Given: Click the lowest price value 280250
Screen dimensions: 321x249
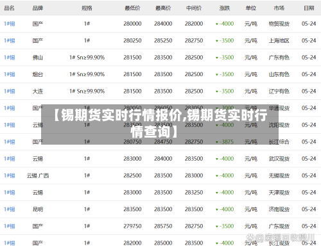Looking at the screenshot, I should pyautogui.click(x=132, y=40).
